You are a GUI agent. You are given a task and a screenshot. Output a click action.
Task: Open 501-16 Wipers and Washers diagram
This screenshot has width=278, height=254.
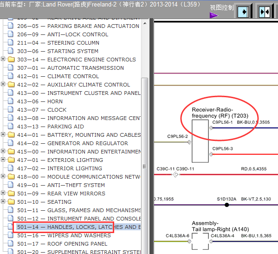point(64,235)
